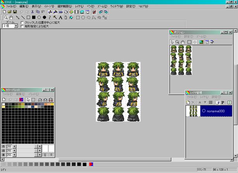The image size is (238, 173).
Task: Select the outlined circle tool
Action: [39, 17]
